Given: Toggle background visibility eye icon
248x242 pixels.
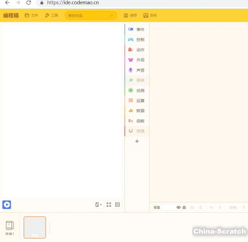Looking at the screenshot, I should click(179, 207).
